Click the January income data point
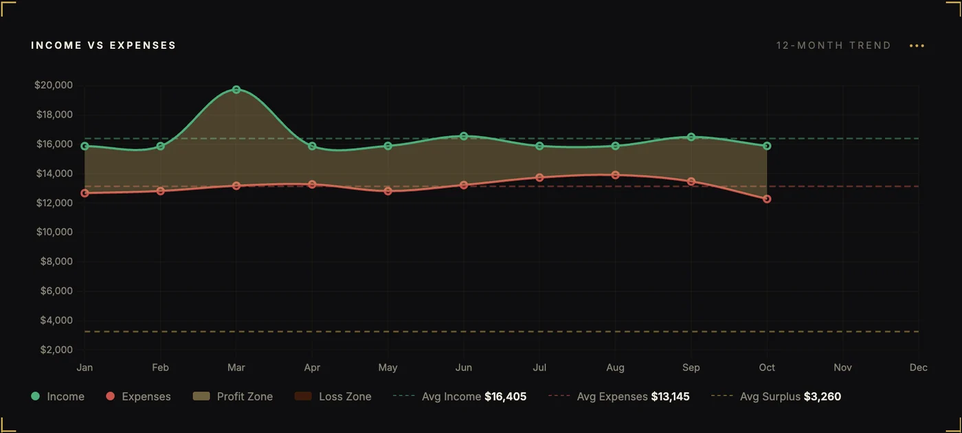This screenshot has width=962, height=433. 85,146
